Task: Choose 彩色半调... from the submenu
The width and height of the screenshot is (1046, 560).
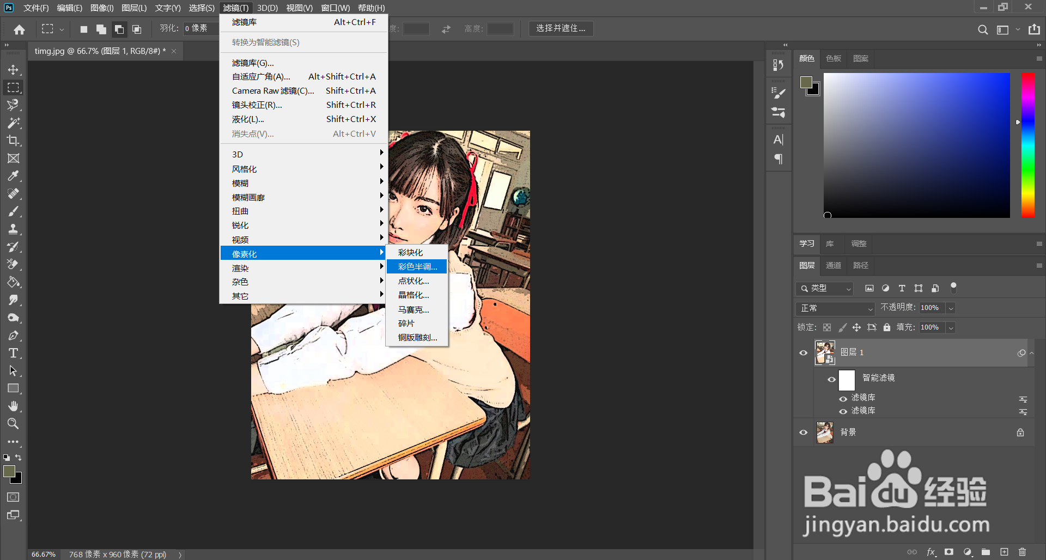Action: (x=417, y=266)
